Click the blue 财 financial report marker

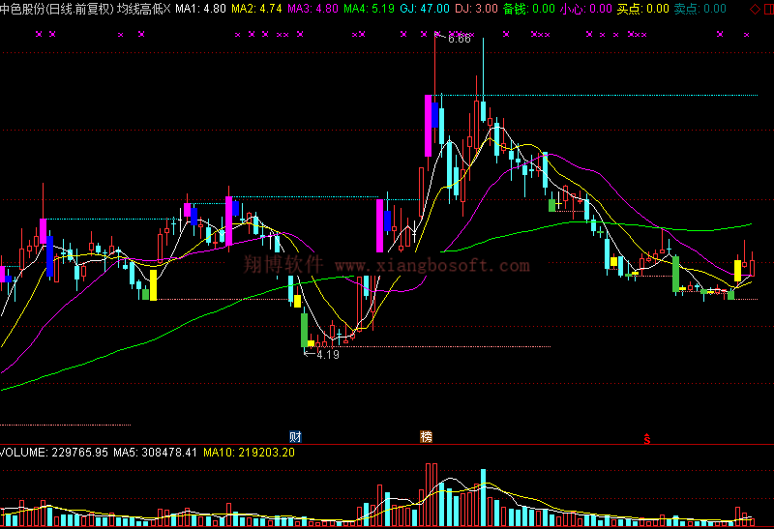pyautogui.click(x=295, y=437)
